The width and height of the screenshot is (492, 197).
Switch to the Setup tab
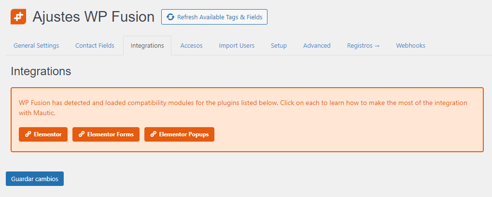(x=279, y=46)
